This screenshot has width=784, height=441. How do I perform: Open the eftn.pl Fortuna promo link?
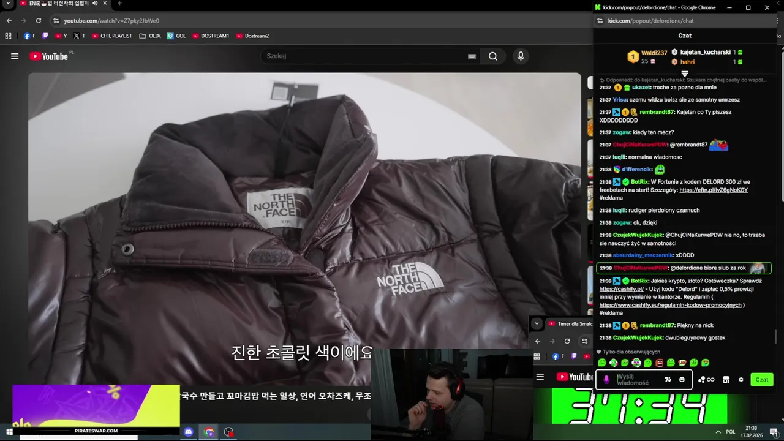(714, 190)
